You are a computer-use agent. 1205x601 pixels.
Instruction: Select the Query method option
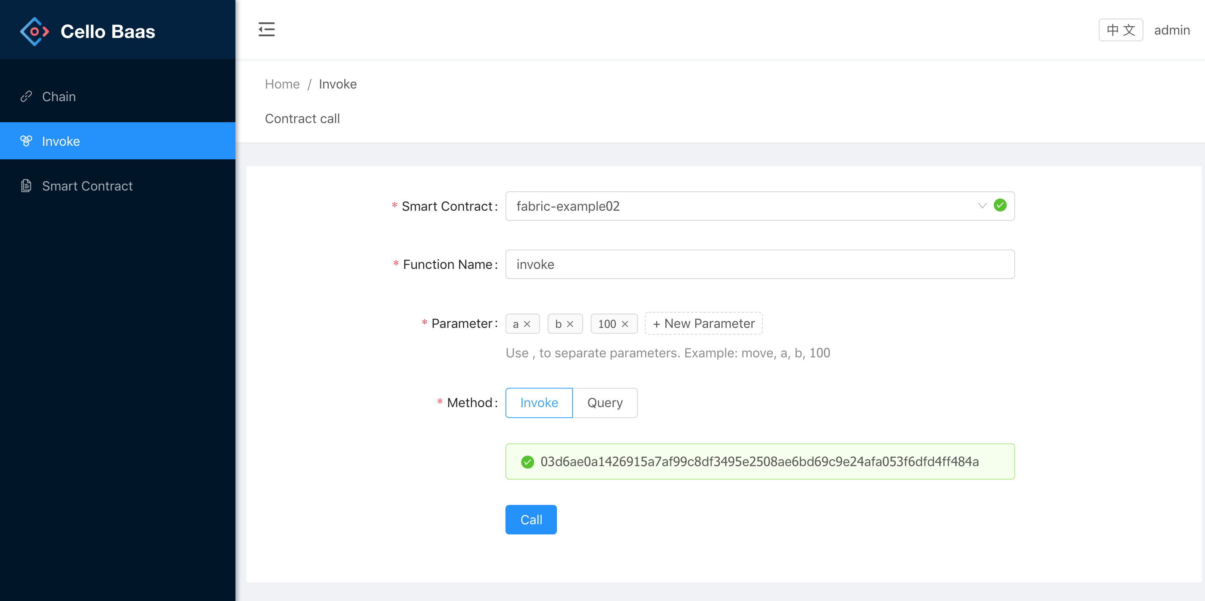pyautogui.click(x=605, y=402)
